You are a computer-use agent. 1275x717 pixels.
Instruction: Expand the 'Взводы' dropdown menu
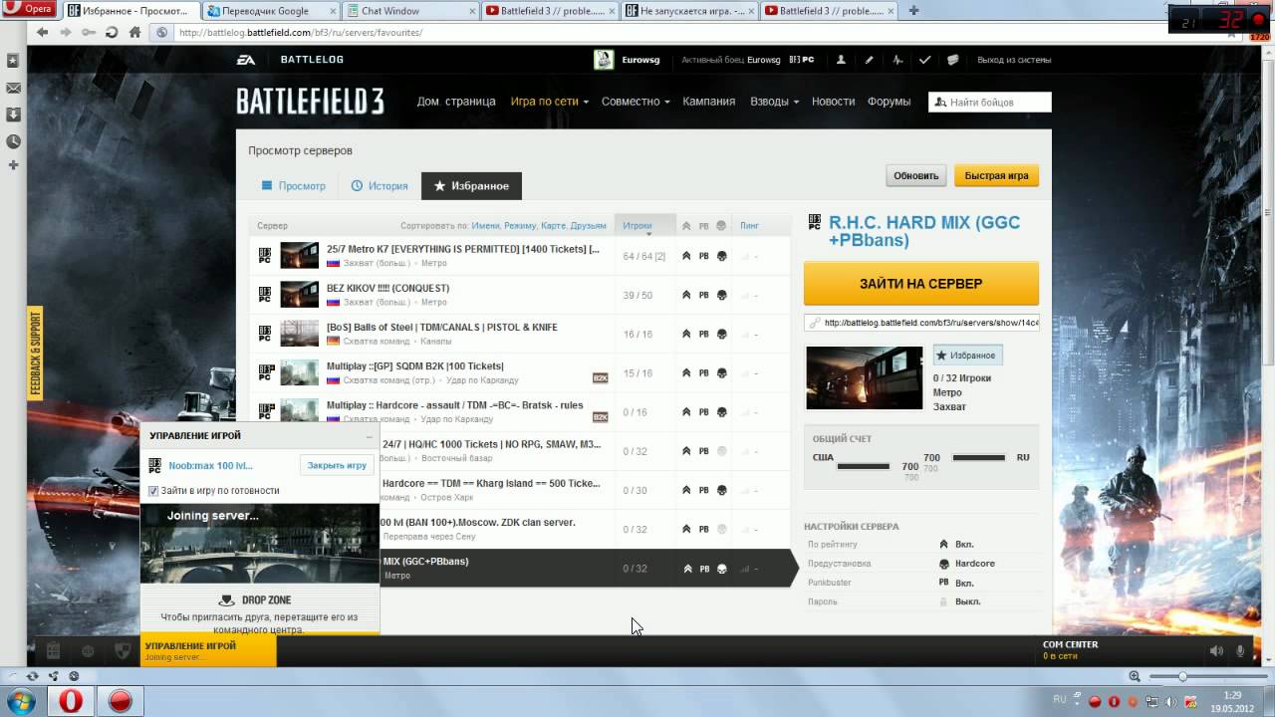774,102
